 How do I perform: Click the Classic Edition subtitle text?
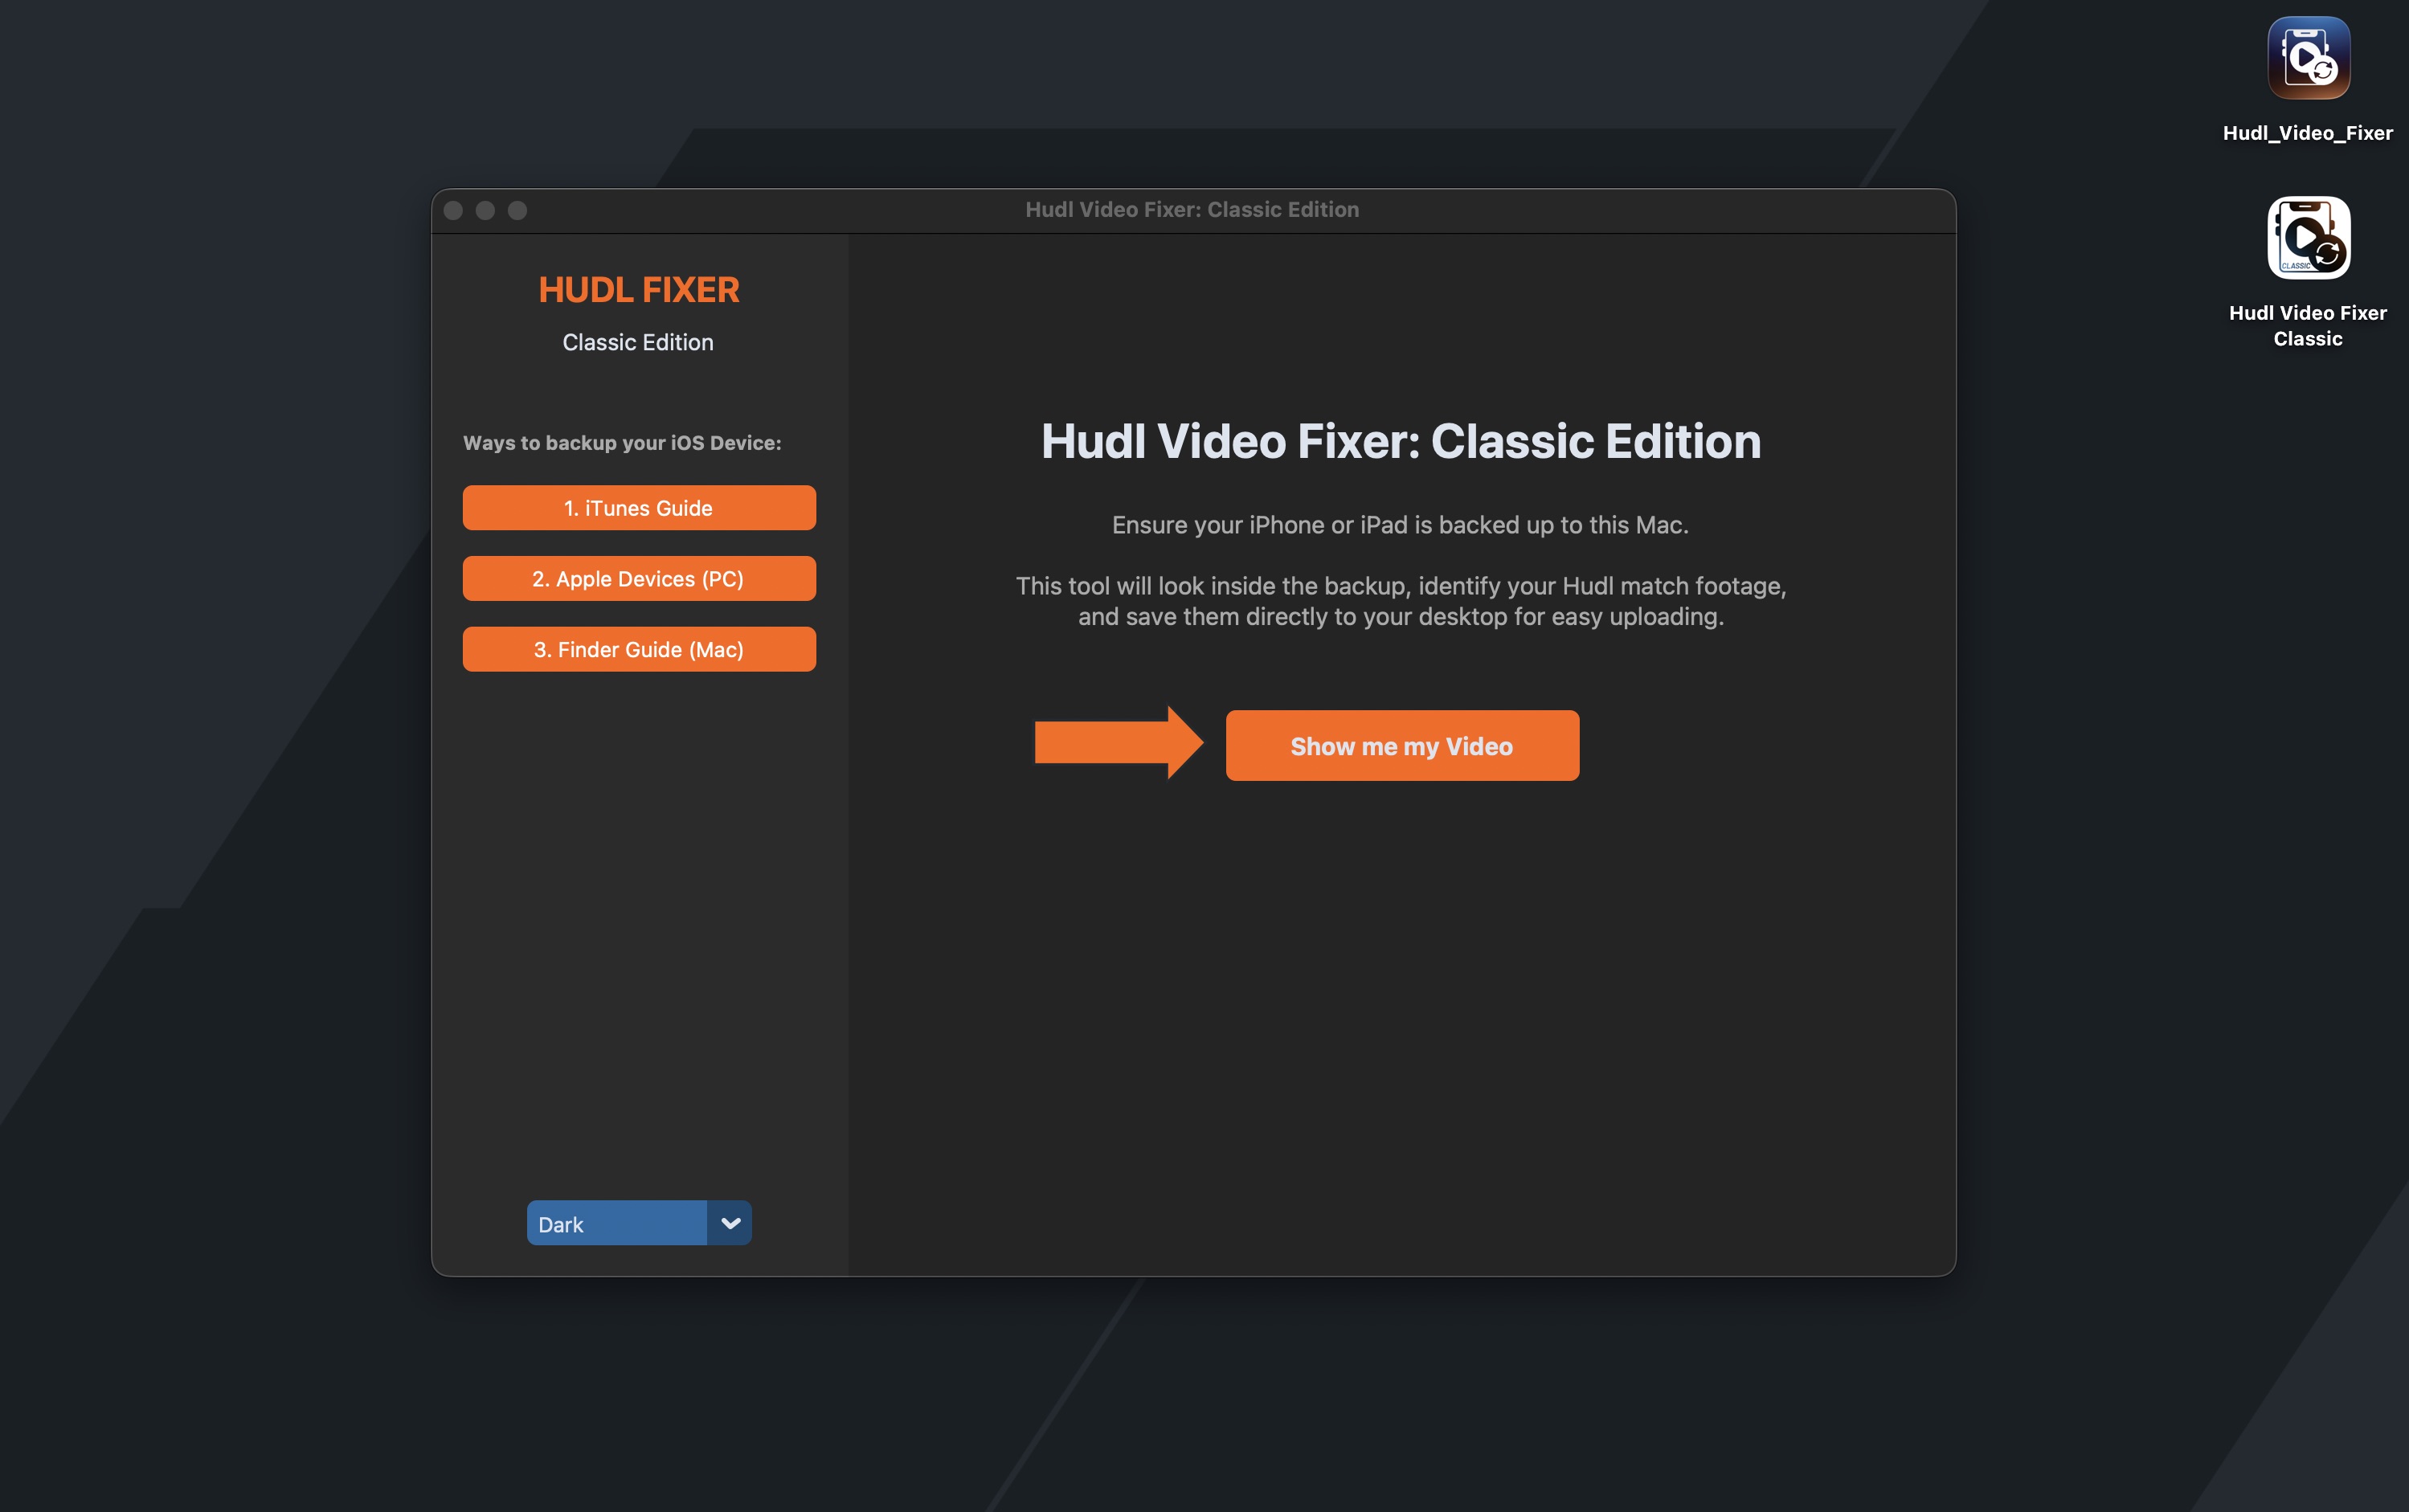(638, 342)
